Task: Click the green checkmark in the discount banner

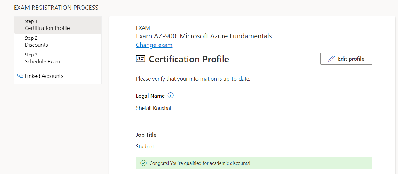Action: tap(143, 163)
